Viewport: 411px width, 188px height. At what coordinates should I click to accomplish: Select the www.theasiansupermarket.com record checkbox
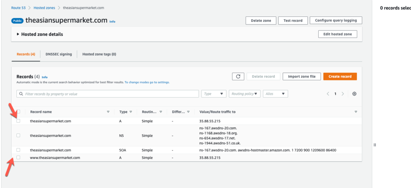(18, 157)
